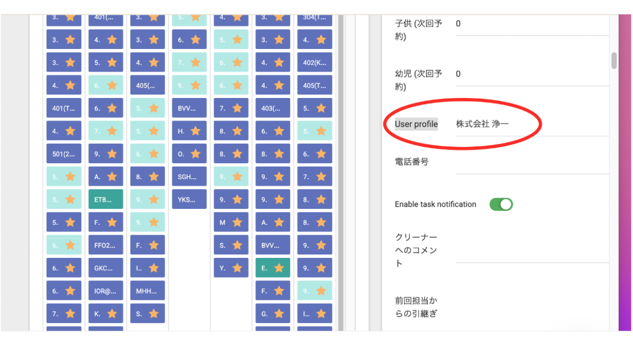Image resolution: width=633 pixels, height=340 pixels.
Task: Click the star on the "M" chip
Action: (x=237, y=223)
